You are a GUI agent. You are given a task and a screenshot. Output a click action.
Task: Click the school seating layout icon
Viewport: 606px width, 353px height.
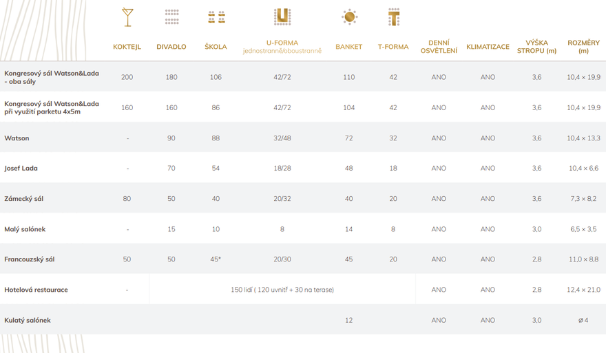click(x=216, y=17)
